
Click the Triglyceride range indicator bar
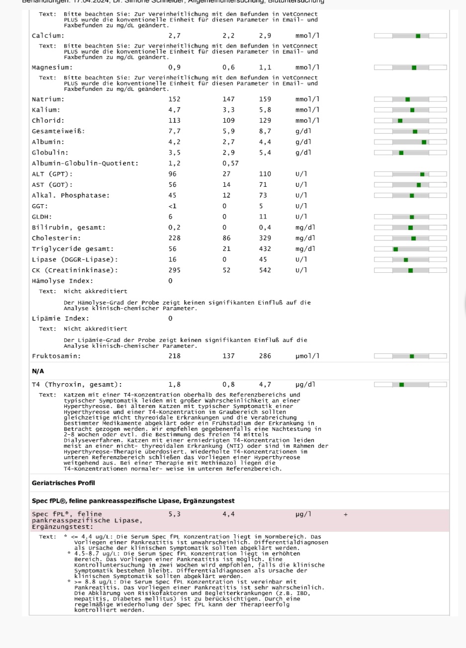tap(410, 249)
